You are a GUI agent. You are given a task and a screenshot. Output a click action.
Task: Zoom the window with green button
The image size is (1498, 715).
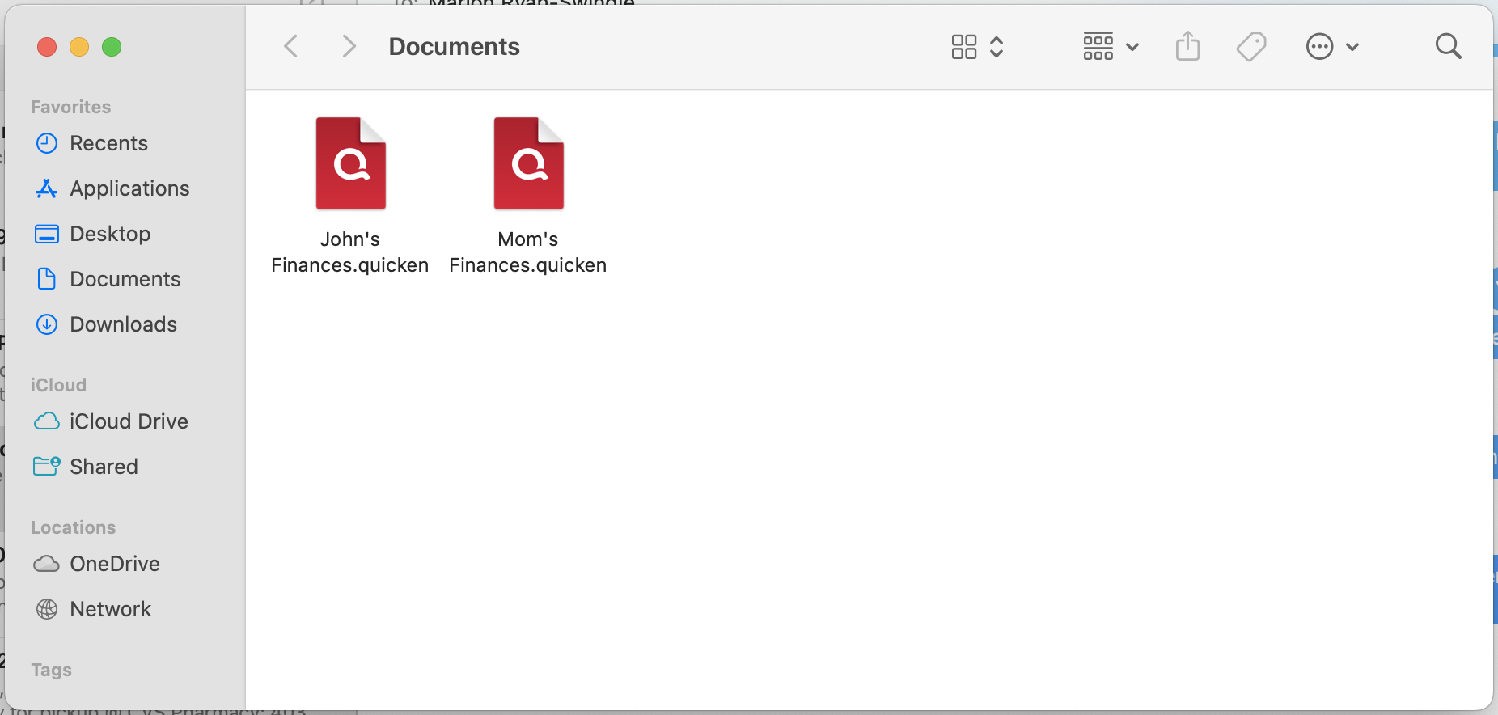point(112,47)
